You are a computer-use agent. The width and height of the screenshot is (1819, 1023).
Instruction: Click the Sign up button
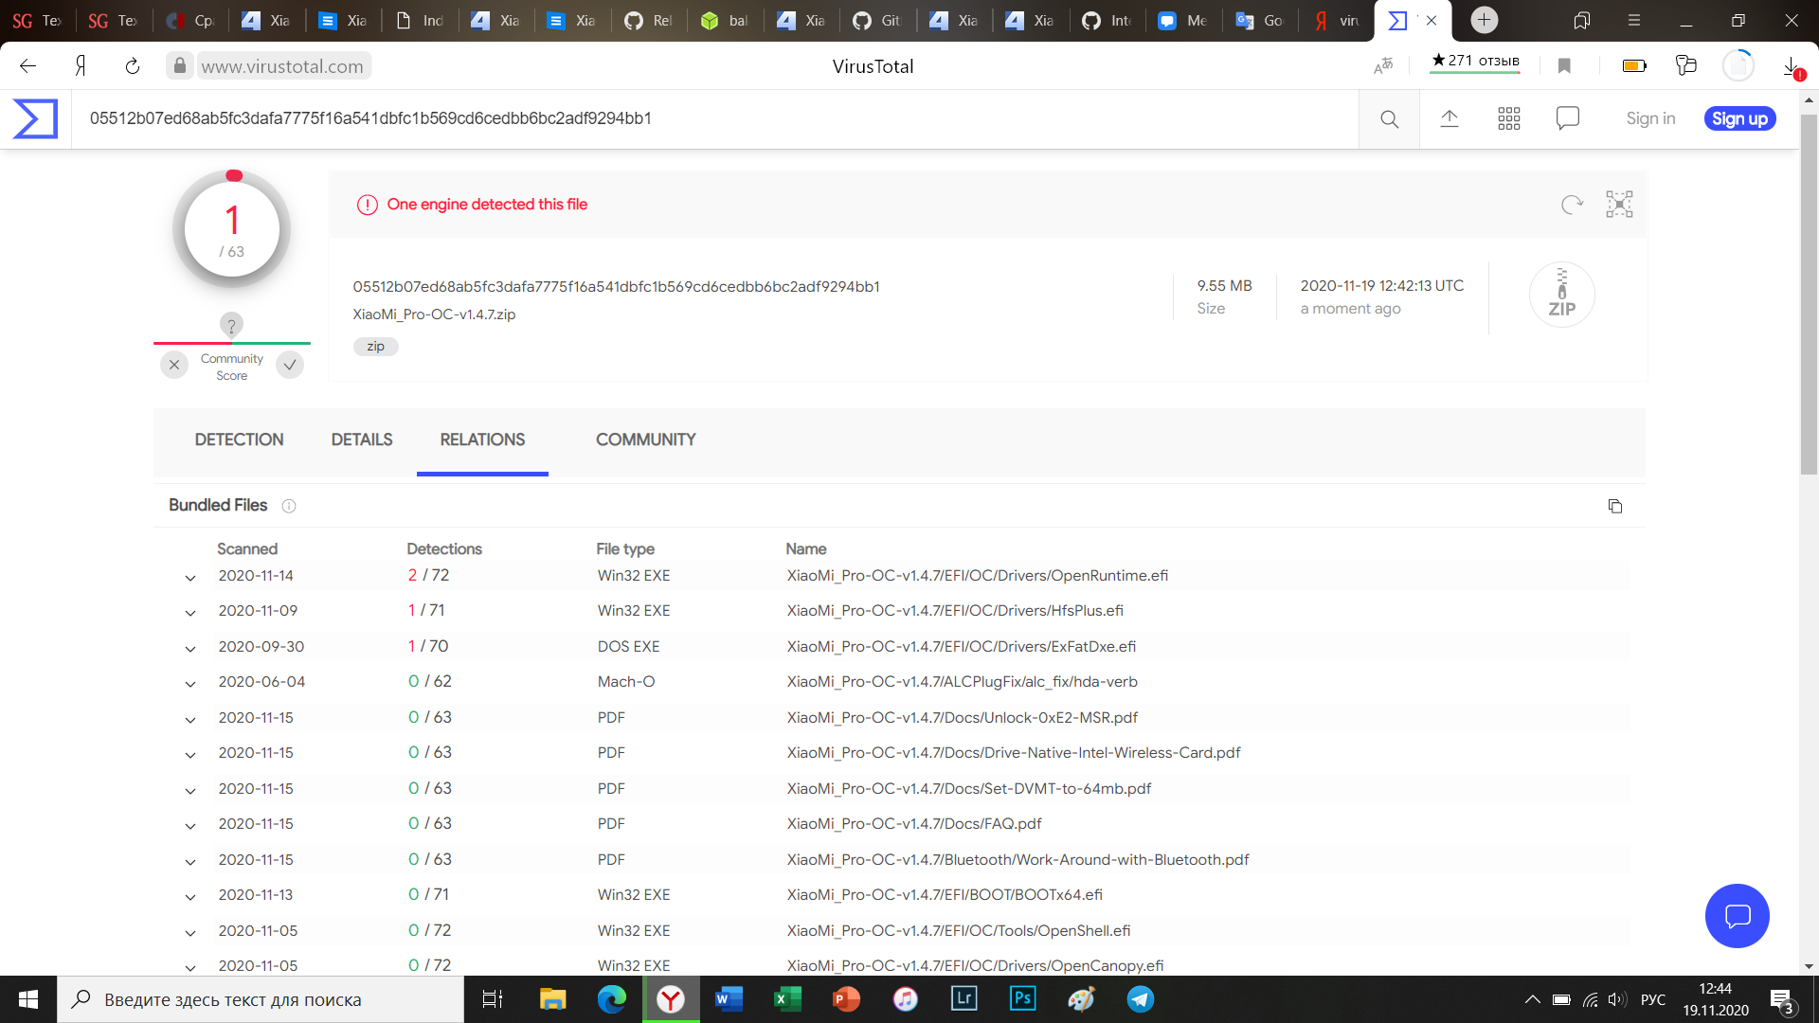tap(1739, 118)
